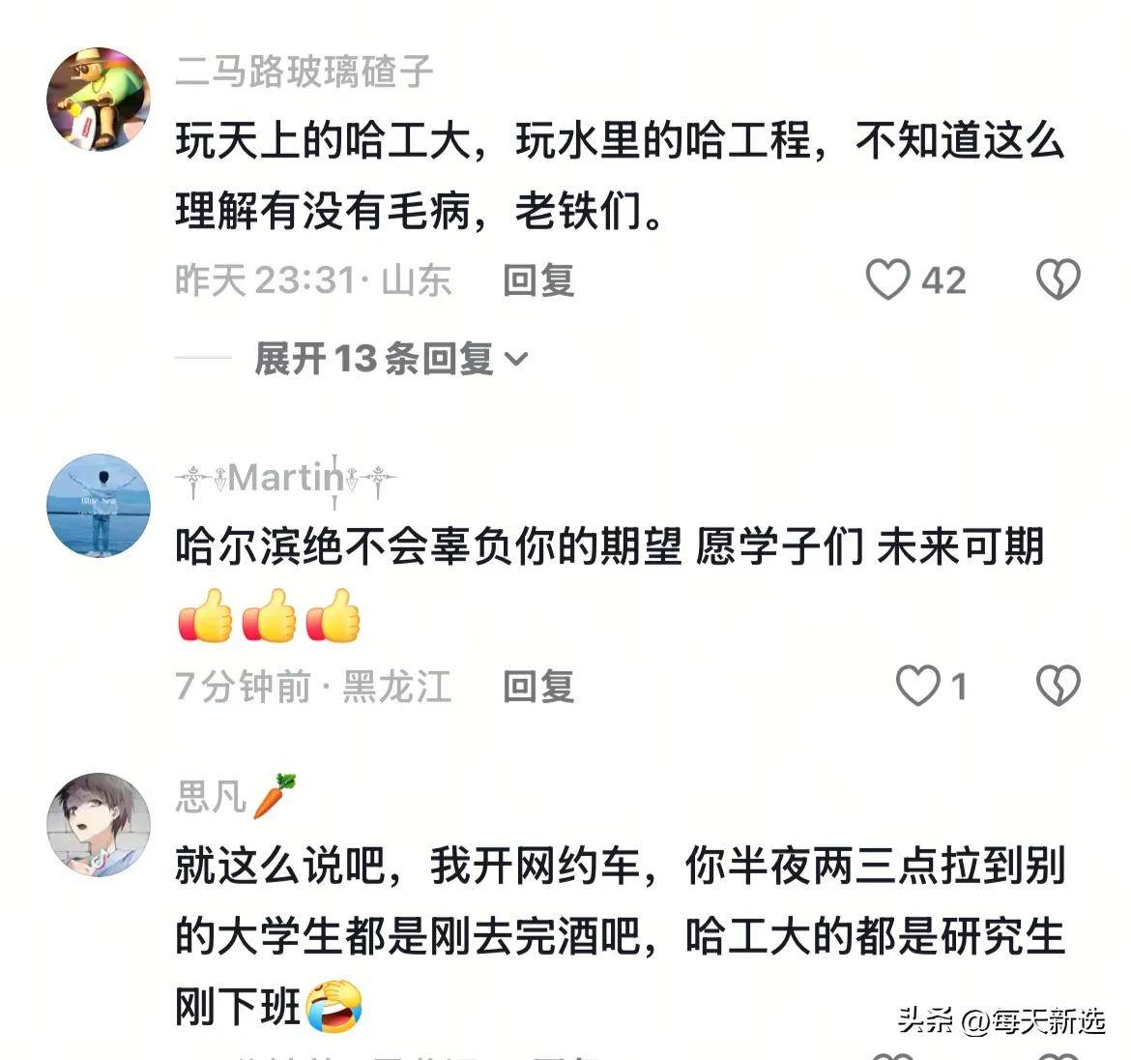The image size is (1131, 1060).
Task: Like Martin's 哈尔滨 comment
Action: pos(917,686)
